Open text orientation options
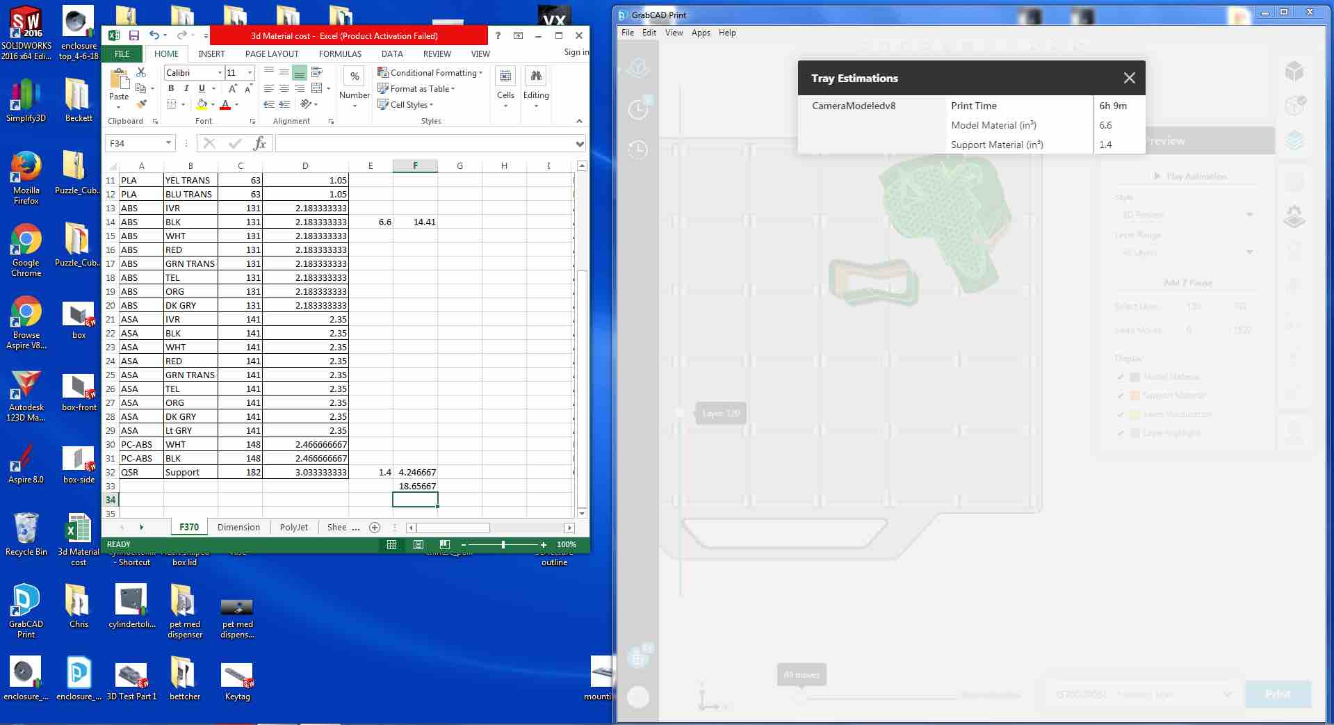 306,104
